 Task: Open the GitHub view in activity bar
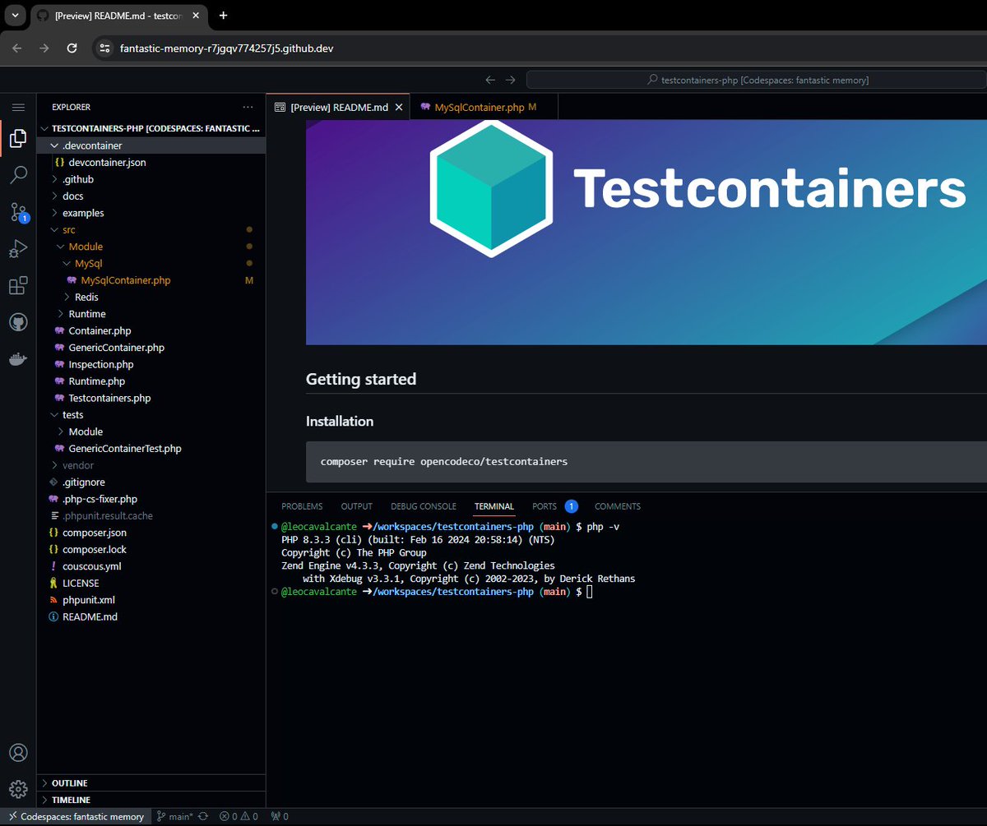[18, 321]
